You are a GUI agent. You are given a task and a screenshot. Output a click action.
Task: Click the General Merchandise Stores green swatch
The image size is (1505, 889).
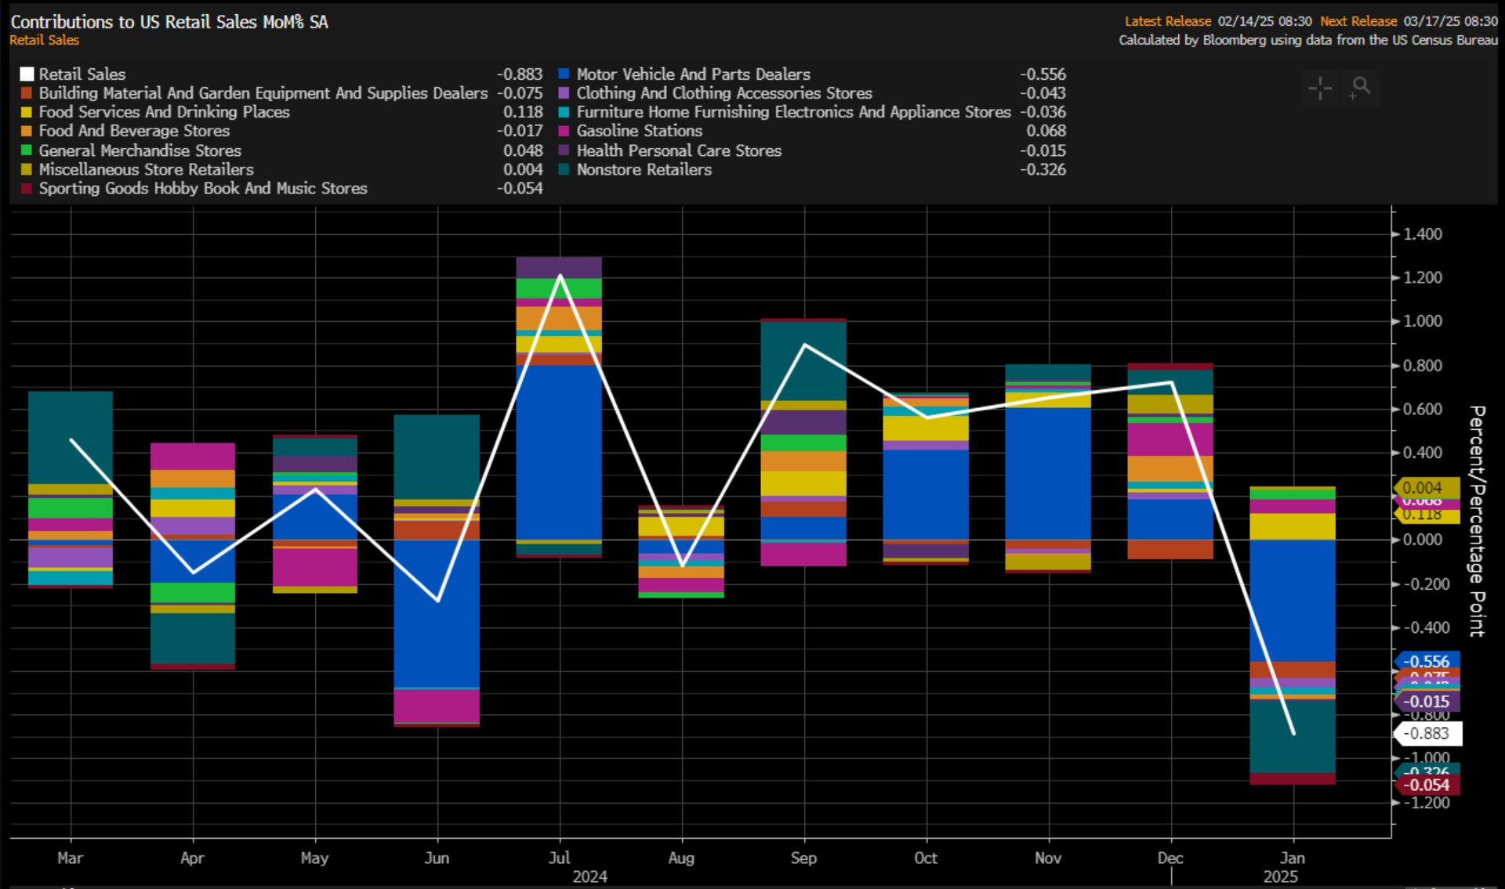pos(27,150)
